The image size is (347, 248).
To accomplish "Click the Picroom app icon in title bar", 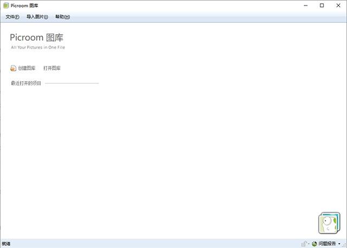I will point(6,5).
